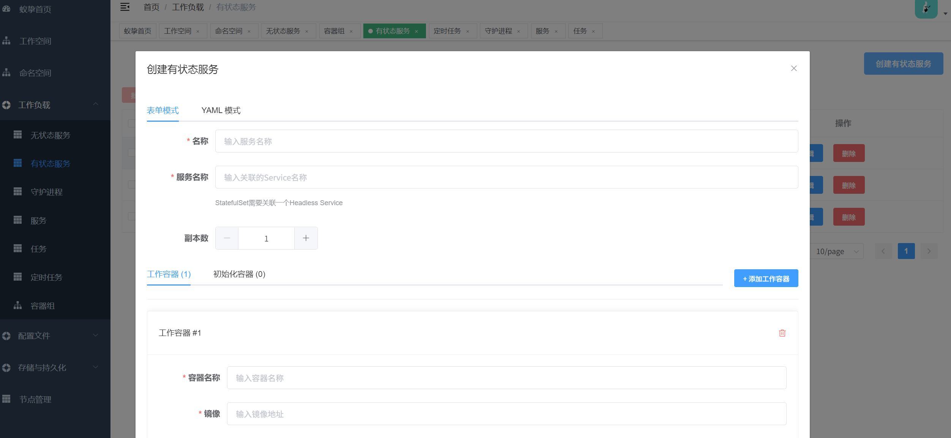Open the 10/page page-size dropdown
The image size is (951, 438).
click(x=836, y=251)
